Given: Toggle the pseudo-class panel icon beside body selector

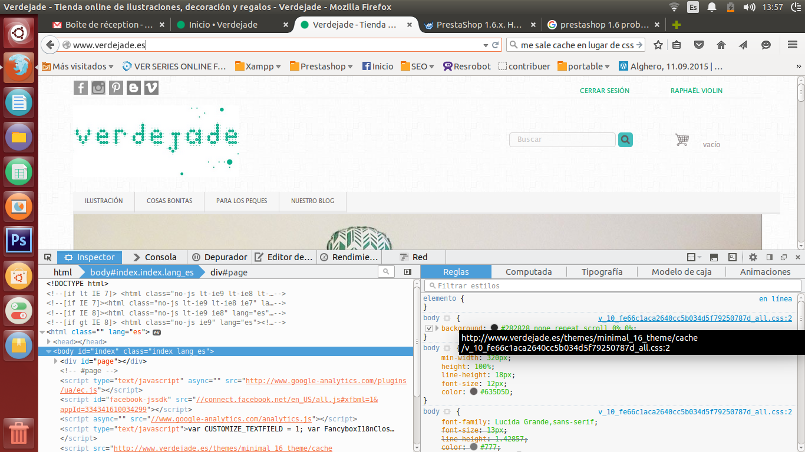Looking at the screenshot, I should pos(447,318).
